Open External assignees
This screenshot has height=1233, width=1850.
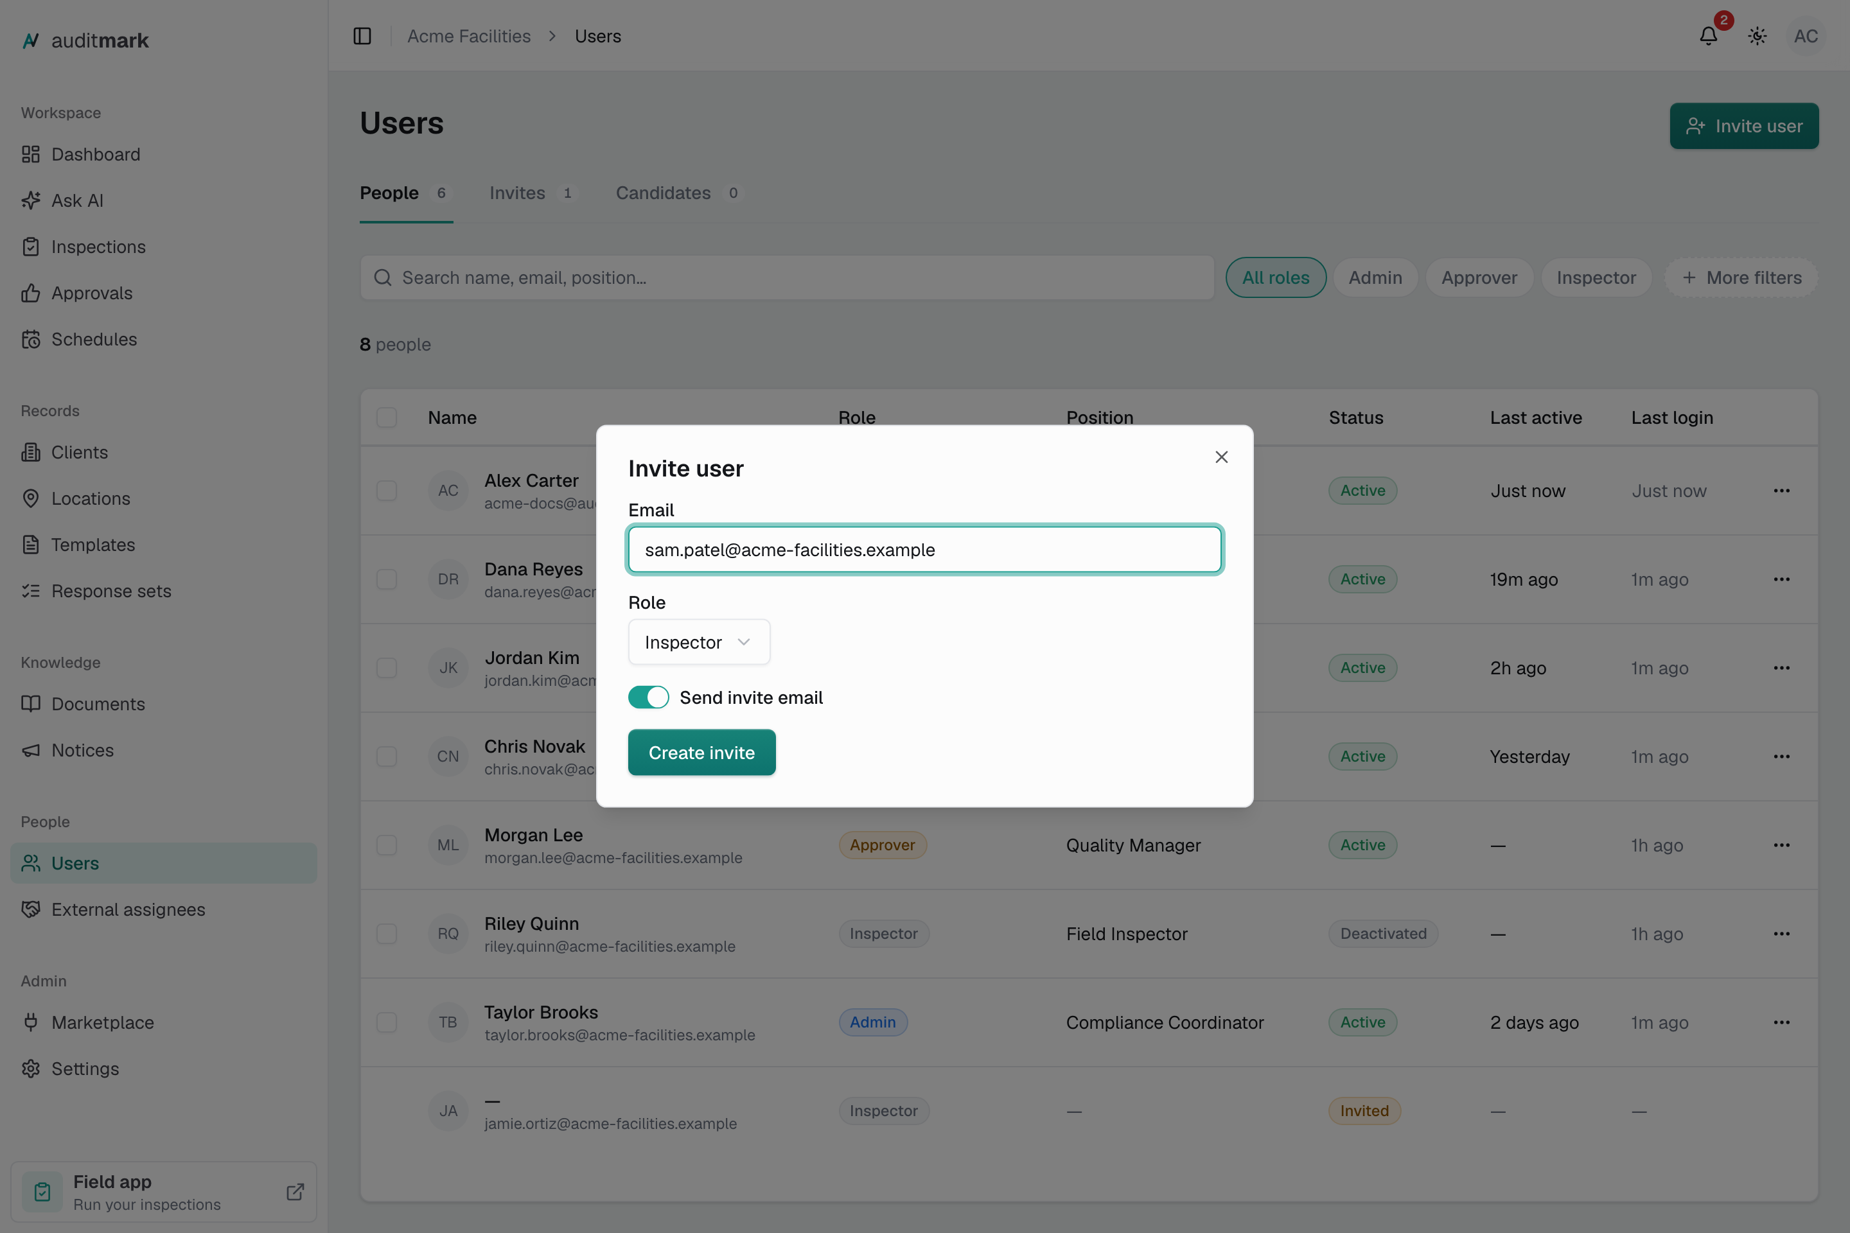coord(164,910)
